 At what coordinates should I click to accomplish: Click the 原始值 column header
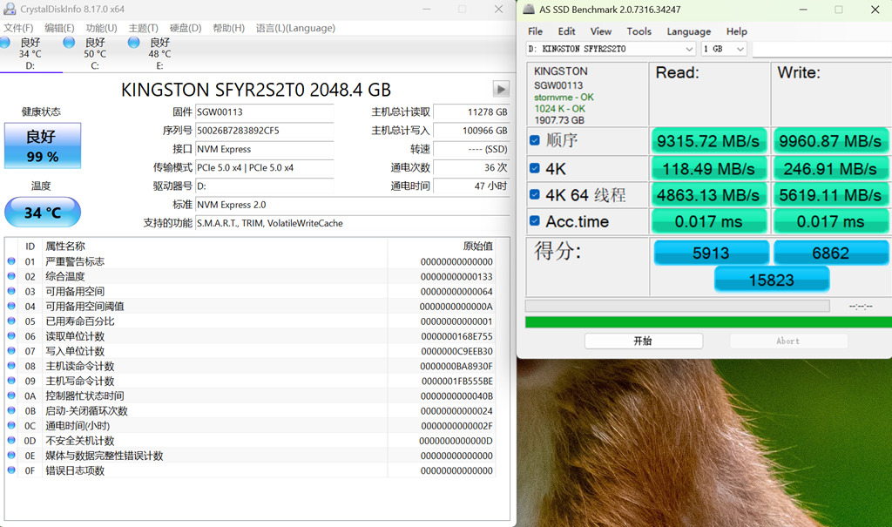pos(478,246)
